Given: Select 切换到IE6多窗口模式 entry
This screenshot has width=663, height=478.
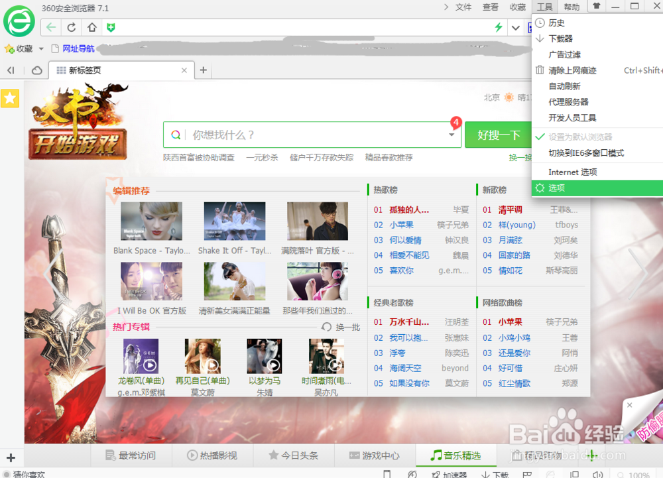Looking at the screenshot, I should [x=597, y=153].
